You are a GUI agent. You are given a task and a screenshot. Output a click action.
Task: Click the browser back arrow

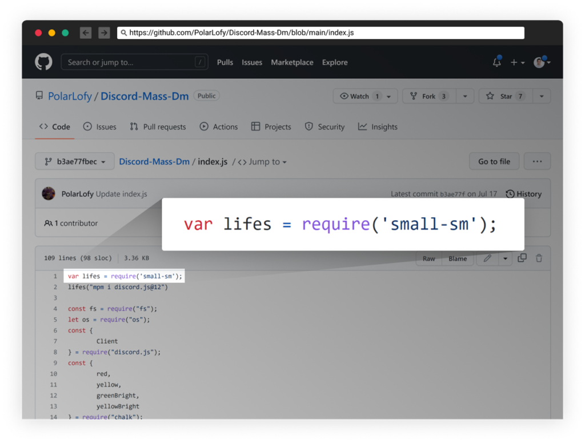click(85, 33)
